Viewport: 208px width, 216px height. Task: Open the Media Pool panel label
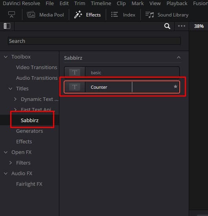pyautogui.click(x=52, y=15)
